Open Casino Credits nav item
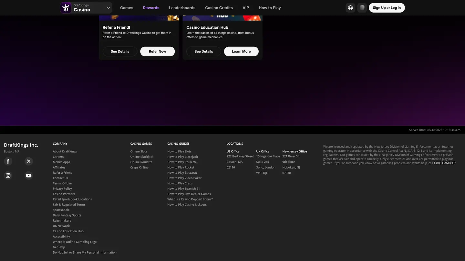The width and height of the screenshot is (465, 261). [219, 8]
